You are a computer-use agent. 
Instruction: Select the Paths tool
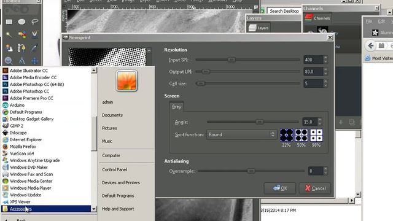coord(22,48)
